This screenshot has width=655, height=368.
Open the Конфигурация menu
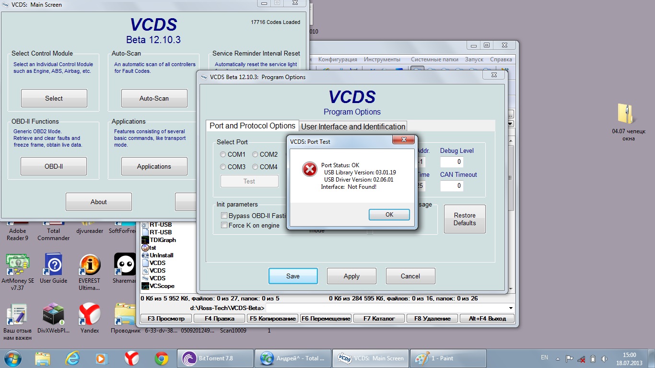point(338,59)
